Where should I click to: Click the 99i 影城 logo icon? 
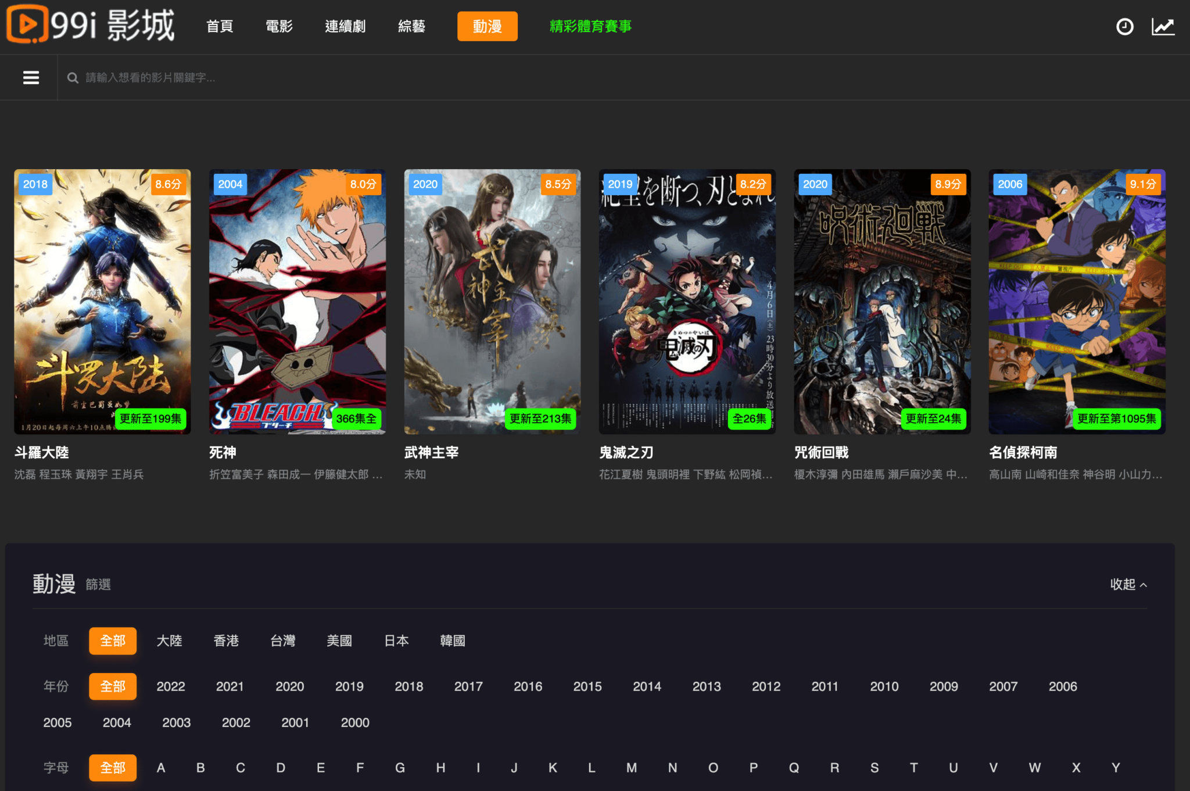point(27,24)
